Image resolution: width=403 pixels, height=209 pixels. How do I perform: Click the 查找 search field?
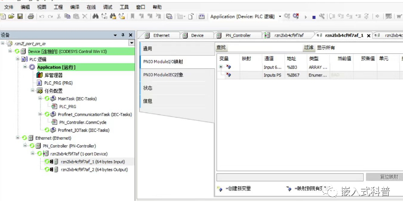coord(264,47)
